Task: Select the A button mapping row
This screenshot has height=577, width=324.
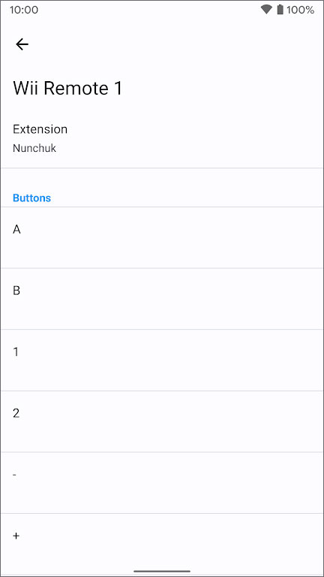Action: coord(162,237)
